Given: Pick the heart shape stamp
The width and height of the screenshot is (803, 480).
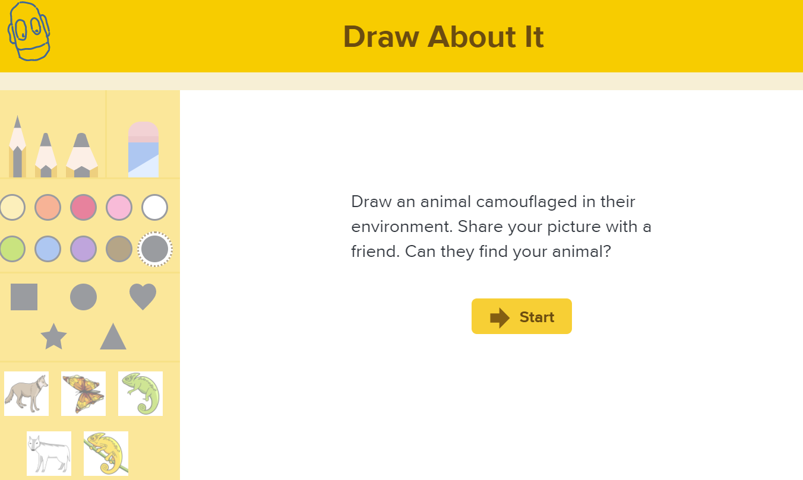Looking at the screenshot, I should click(x=143, y=297).
